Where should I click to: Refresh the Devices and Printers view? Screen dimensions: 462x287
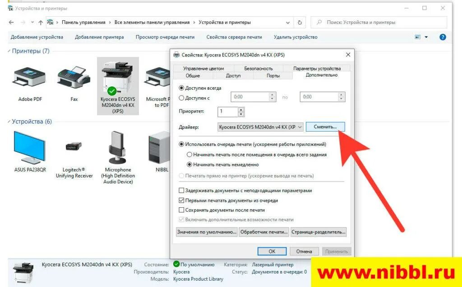coord(300,23)
